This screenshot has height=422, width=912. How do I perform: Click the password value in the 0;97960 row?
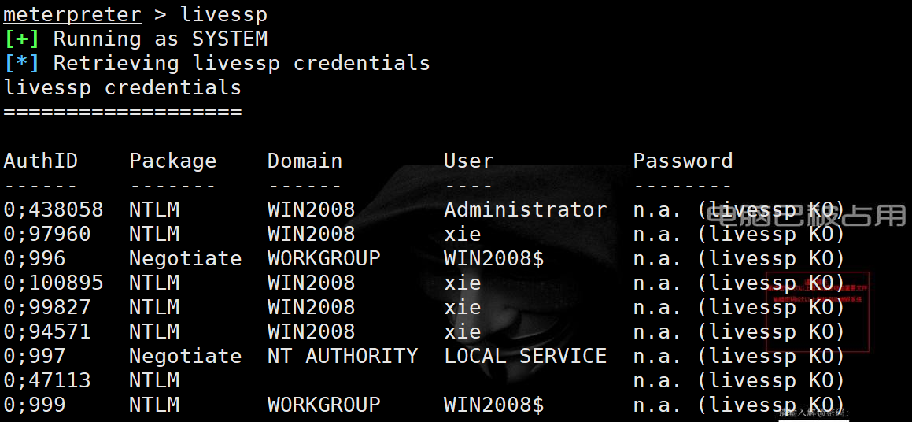click(739, 235)
